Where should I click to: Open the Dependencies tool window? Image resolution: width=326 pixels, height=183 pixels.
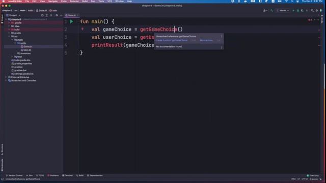coord(95,175)
